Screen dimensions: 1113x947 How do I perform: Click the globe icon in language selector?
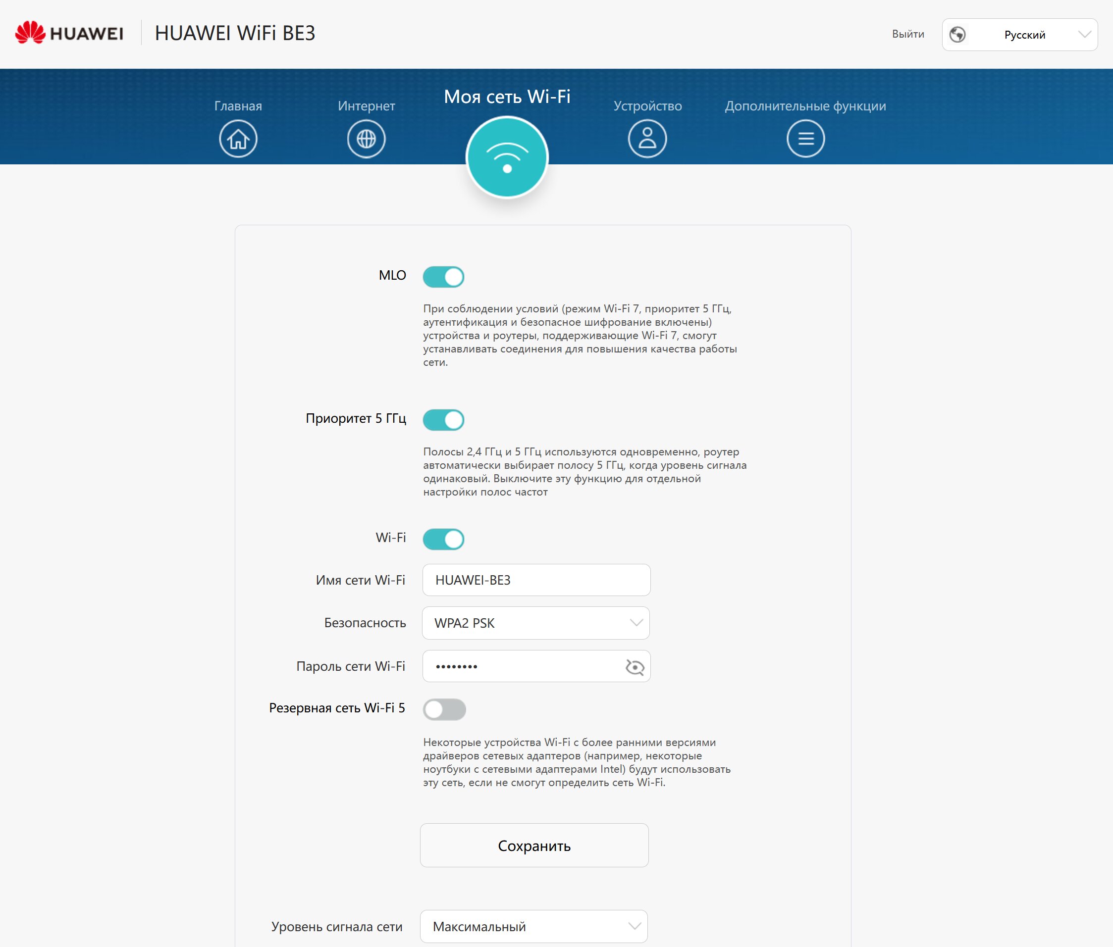[957, 34]
